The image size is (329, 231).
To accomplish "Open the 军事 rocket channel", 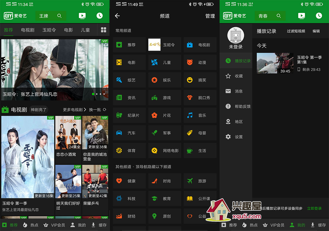I will point(164,133).
